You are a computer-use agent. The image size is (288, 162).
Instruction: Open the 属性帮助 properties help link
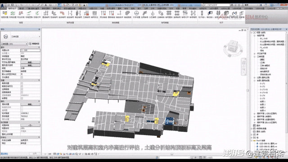(4, 153)
